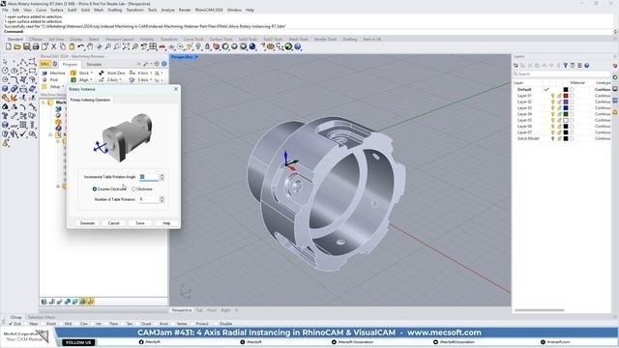This screenshot has width=619, height=348.
Task: Open the Perspective viewport title dropdown
Action: 196,57
